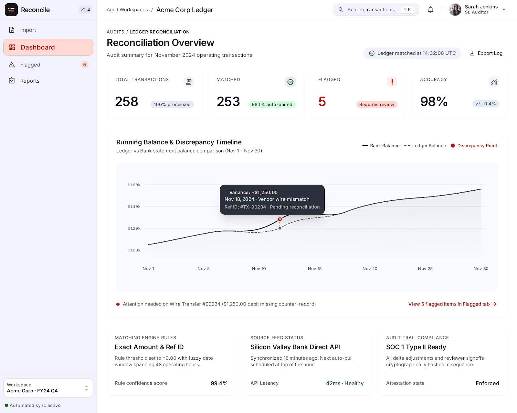517x413 pixels.
Task: Go to the Flagged section
Action: tap(48, 65)
